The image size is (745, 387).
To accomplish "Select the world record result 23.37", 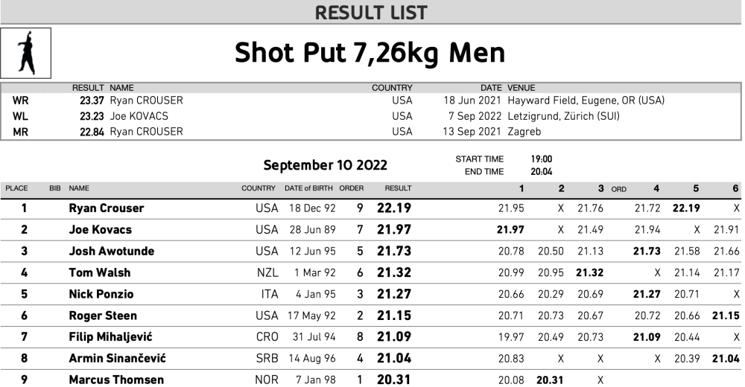I will pos(92,100).
